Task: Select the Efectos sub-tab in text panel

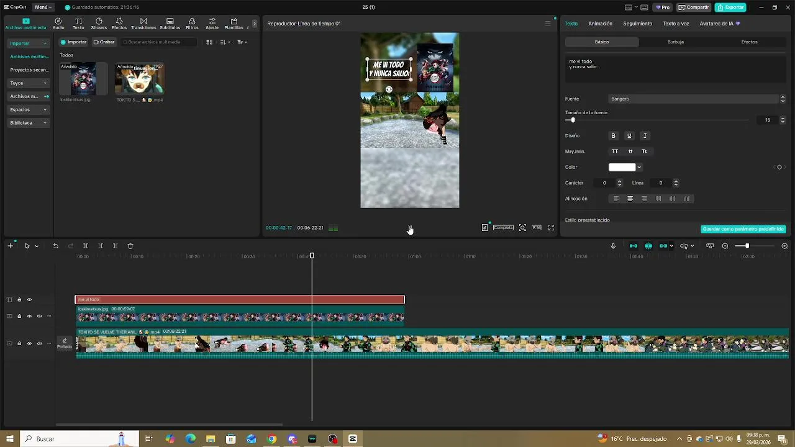Action: point(750,42)
